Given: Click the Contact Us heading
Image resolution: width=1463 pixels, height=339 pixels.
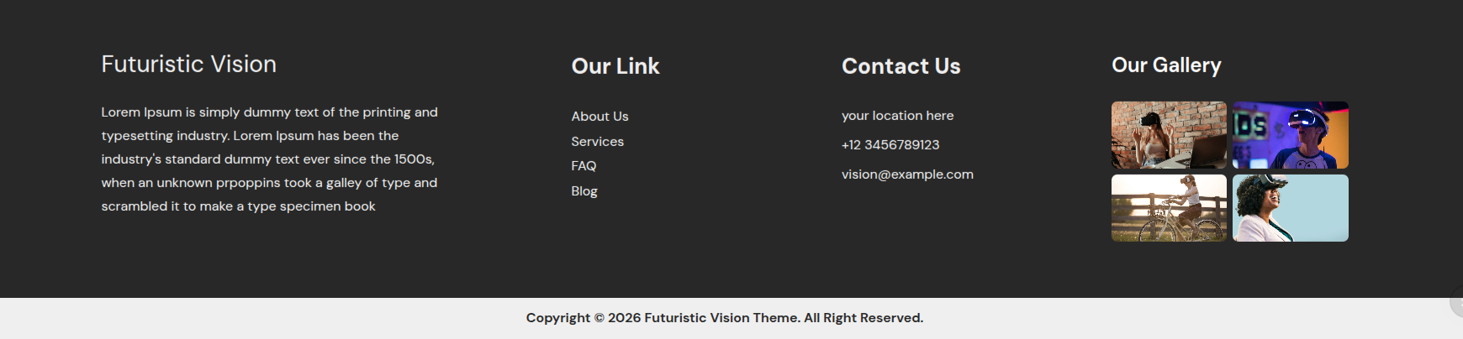Looking at the screenshot, I should (901, 66).
